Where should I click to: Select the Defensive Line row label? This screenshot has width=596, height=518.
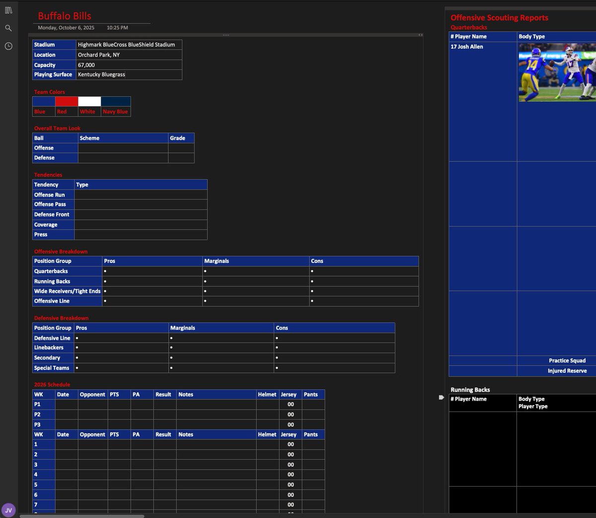coord(53,338)
